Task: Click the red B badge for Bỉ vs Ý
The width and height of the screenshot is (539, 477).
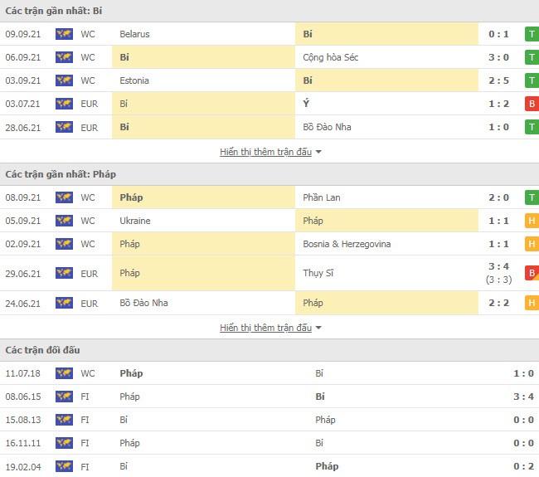Action: 532,104
